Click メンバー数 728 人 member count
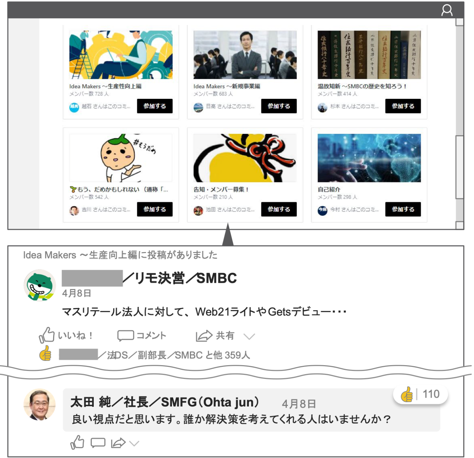474x458 pixels. tap(89, 94)
